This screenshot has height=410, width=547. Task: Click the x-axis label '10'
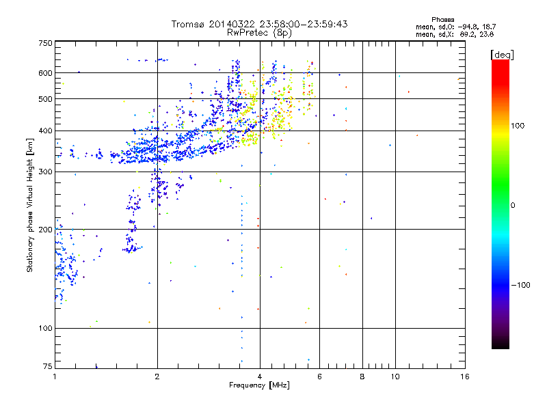pyautogui.click(x=395, y=377)
